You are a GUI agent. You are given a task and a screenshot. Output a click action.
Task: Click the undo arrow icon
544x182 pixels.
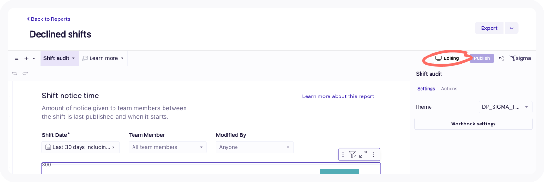[x=15, y=73]
